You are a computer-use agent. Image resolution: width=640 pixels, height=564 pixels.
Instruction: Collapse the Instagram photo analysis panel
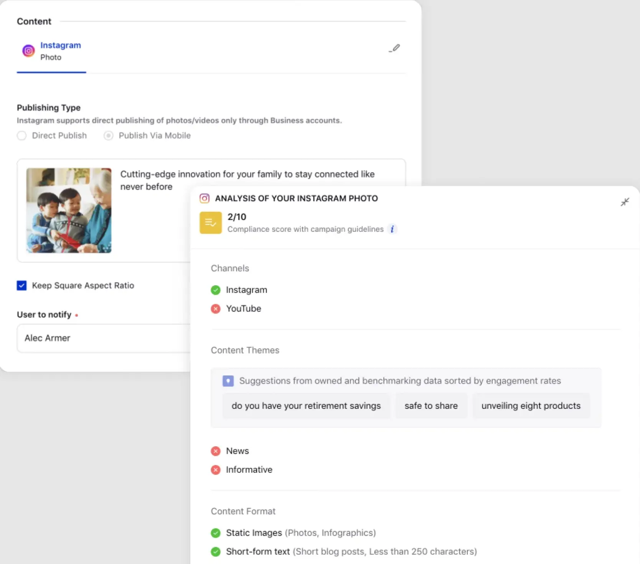[x=625, y=202]
